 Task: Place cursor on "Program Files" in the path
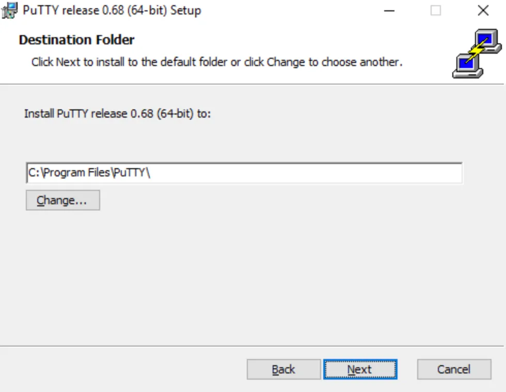[76, 173]
